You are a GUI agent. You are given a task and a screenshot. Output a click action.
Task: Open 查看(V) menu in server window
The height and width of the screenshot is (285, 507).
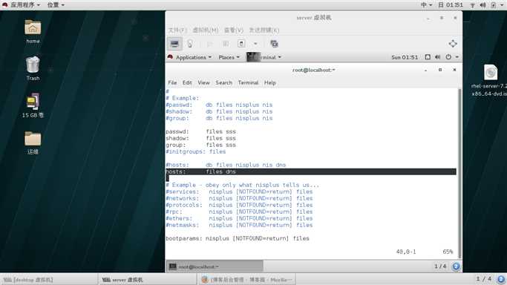click(x=233, y=30)
